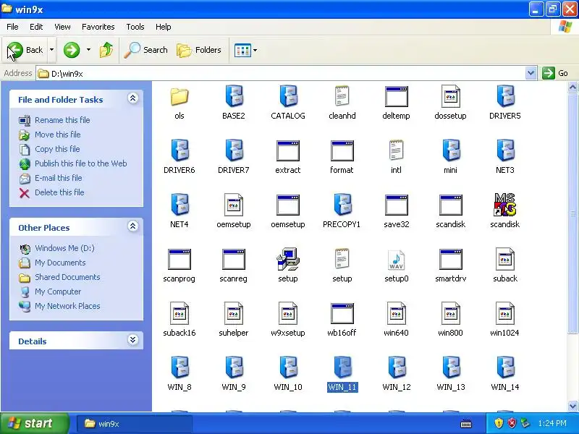
Task: Open the Back history dropdown arrow
Action: click(51, 50)
